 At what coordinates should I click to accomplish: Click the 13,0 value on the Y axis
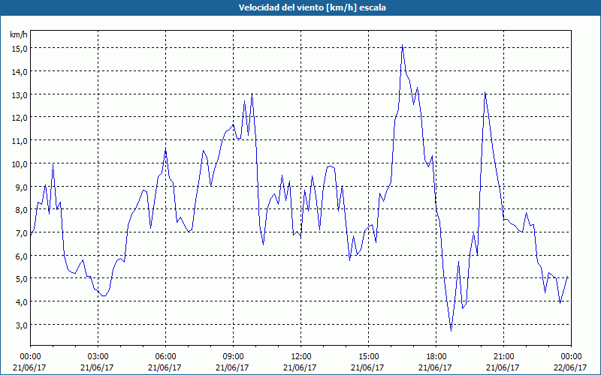[x=20, y=94]
